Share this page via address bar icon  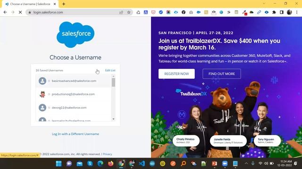(121, 12)
